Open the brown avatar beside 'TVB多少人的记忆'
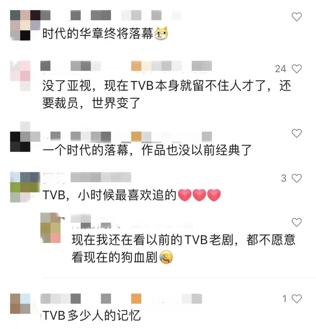The height and width of the screenshot is (329, 316). tap(20, 303)
